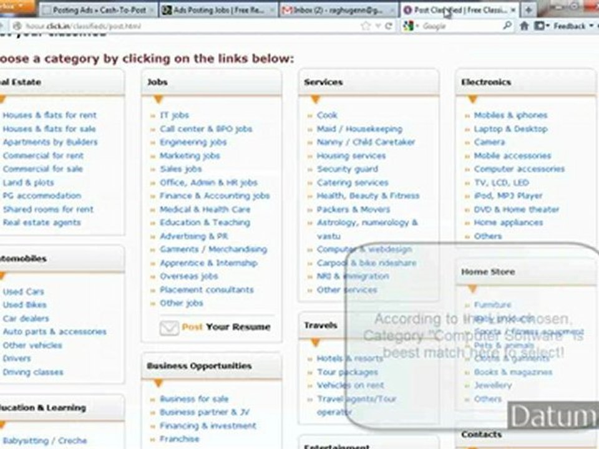
Task: Open Home appliances link
Action: click(509, 223)
